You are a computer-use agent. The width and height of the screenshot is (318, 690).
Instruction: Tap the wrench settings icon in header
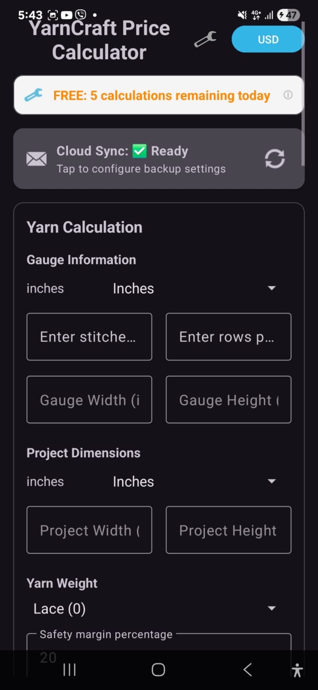click(205, 40)
